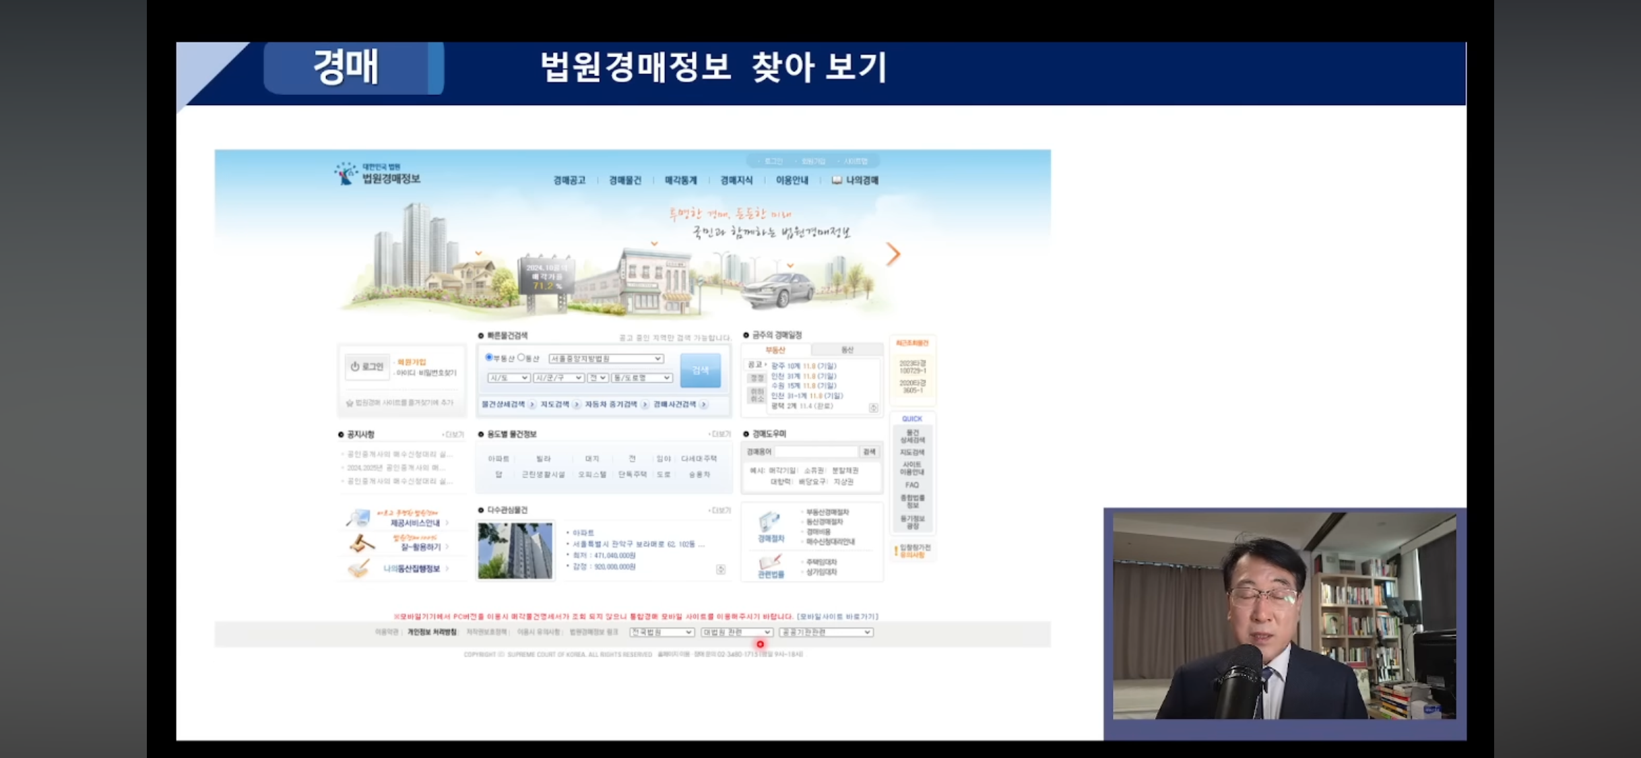Click the magnifier icon beside 제공서비스안내

tap(359, 518)
